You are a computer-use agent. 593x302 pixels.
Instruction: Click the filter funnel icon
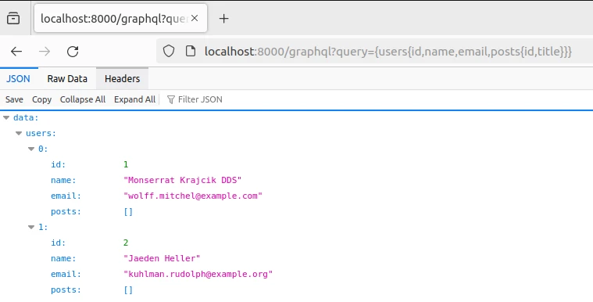(x=170, y=99)
